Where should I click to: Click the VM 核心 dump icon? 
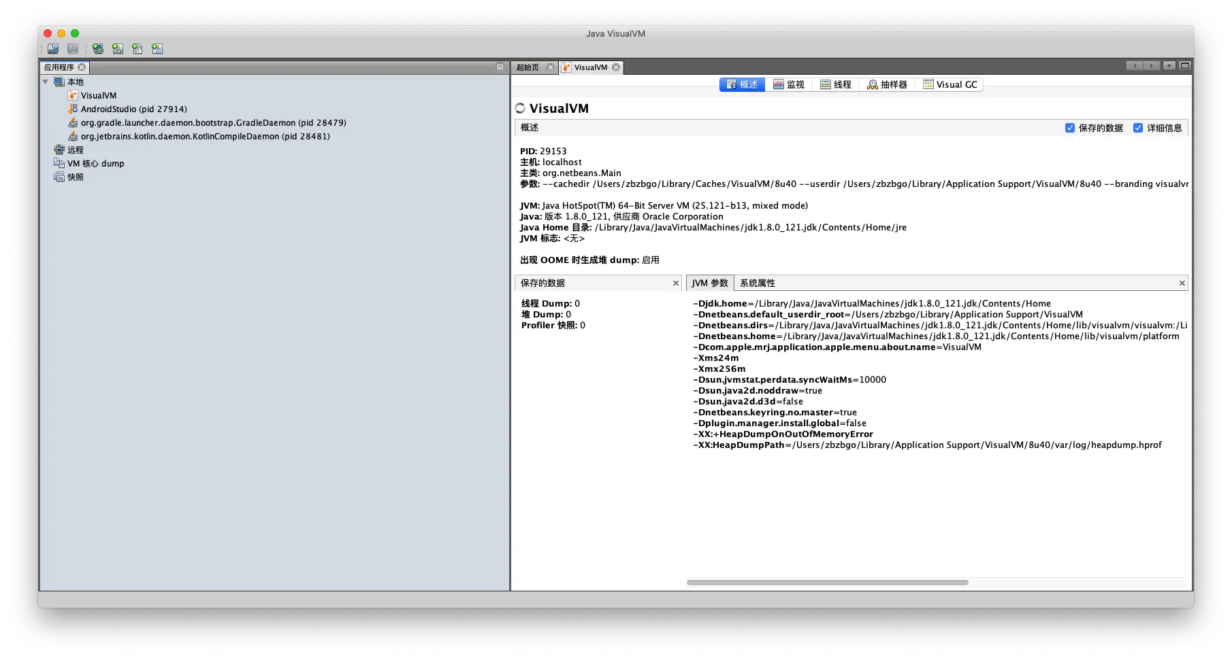[59, 164]
